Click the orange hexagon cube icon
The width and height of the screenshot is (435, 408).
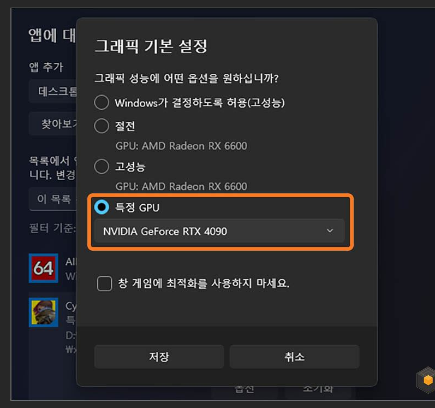point(427,380)
